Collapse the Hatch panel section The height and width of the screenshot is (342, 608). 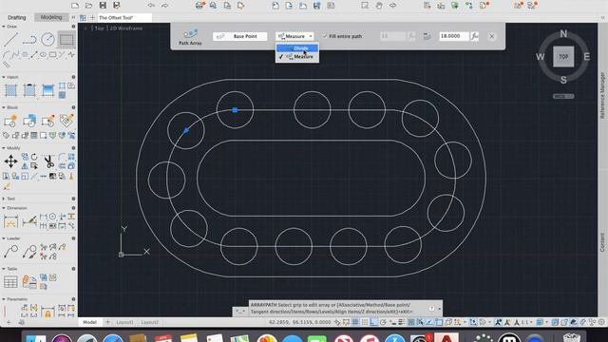click(x=4, y=77)
